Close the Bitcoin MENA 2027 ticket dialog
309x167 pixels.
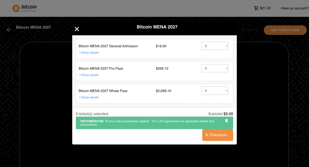(77, 29)
